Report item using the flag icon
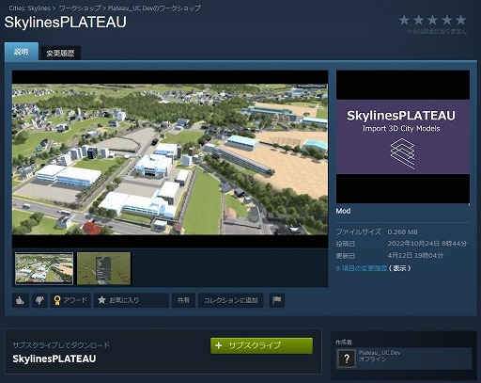The height and width of the screenshot is (383, 481). click(276, 300)
